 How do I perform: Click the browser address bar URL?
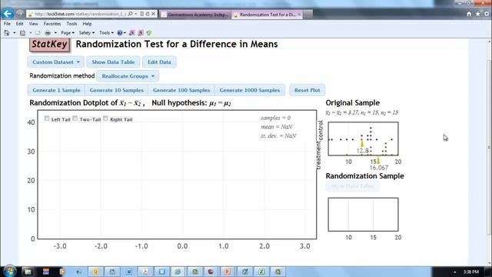pyautogui.click(x=80, y=14)
